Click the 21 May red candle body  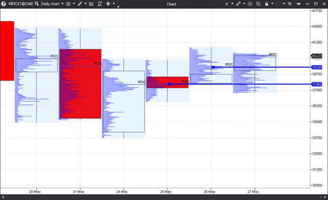pyautogui.click(x=80, y=84)
